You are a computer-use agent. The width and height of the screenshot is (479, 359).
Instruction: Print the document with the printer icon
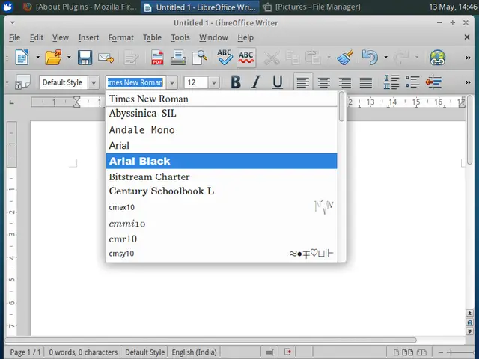[x=178, y=57]
